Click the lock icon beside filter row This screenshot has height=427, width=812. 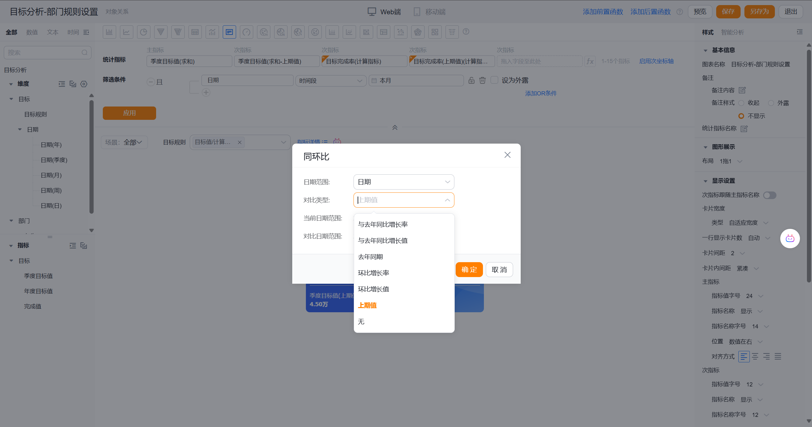[x=471, y=81]
